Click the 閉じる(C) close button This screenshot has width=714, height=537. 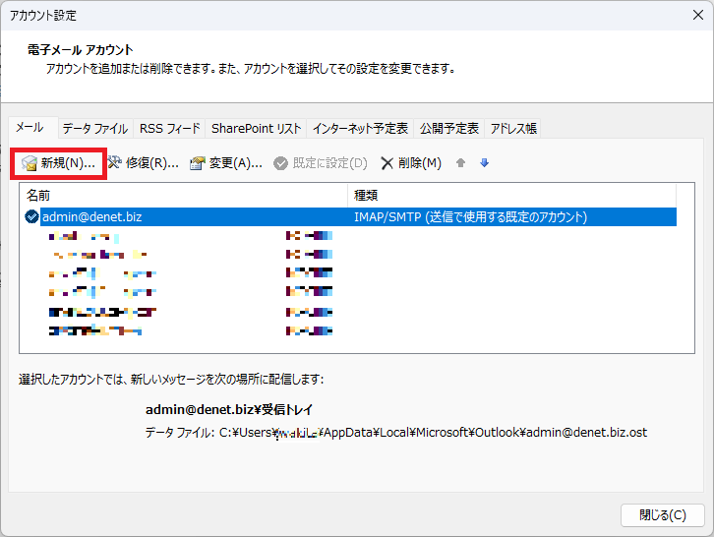pos(662,515)
